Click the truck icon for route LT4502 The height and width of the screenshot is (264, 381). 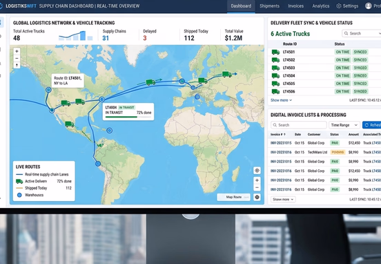click(x=275, y=60)
